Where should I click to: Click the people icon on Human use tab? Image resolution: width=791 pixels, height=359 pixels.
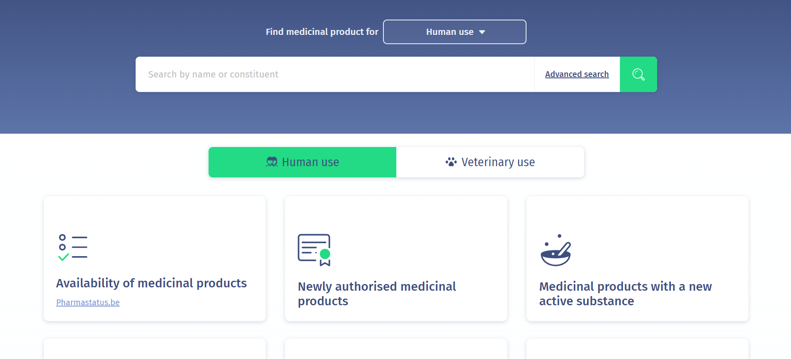272,162
